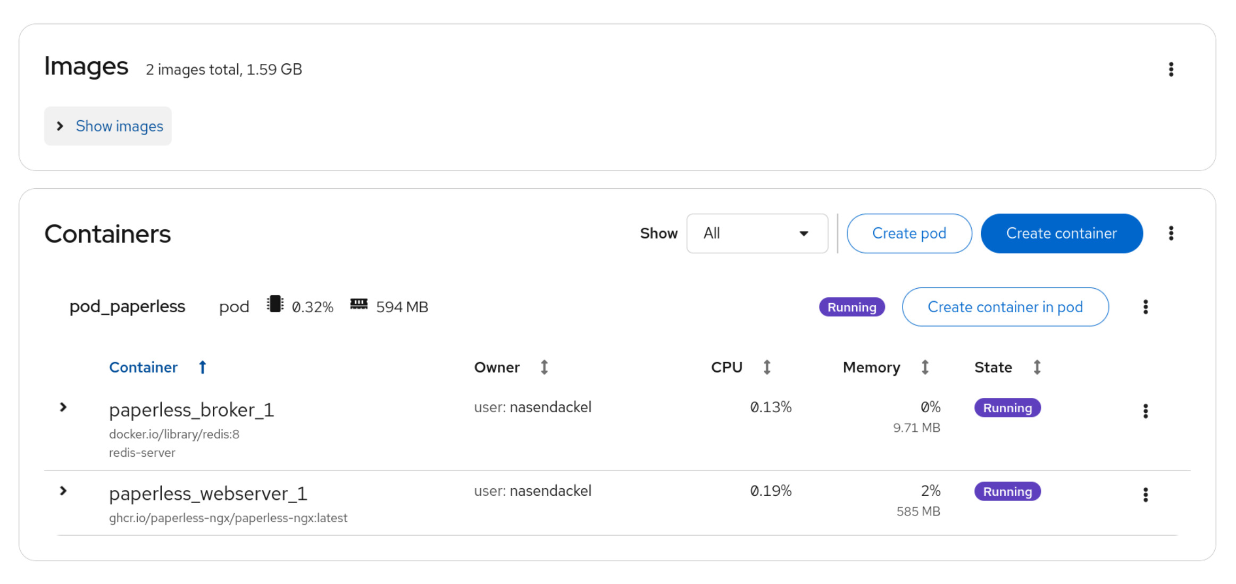Image resolution: width=1236 pixels, height=584 pixels.
Task: Sort containers by CPU column
Action: pyautogui.click(x=741, y=367)
